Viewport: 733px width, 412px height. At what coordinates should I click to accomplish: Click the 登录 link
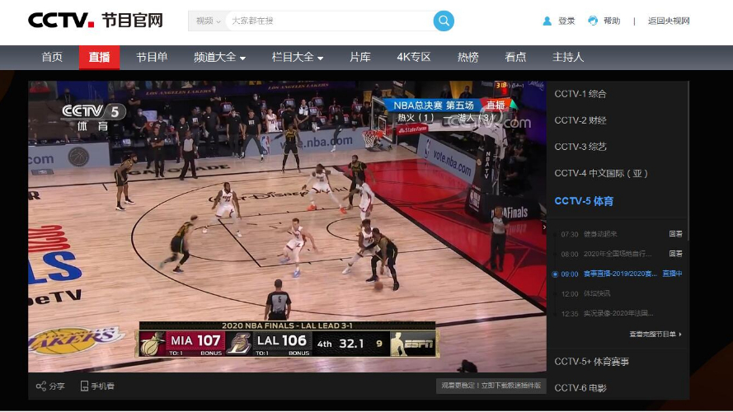point(566,21)
